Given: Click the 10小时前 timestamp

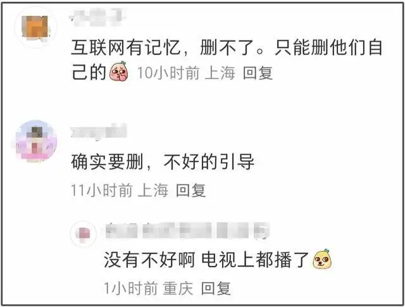Looking at the screenshot, I should pos(168,73).
